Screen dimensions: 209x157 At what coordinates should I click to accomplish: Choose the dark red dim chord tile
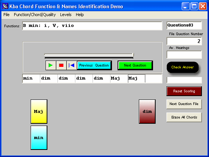147,111
